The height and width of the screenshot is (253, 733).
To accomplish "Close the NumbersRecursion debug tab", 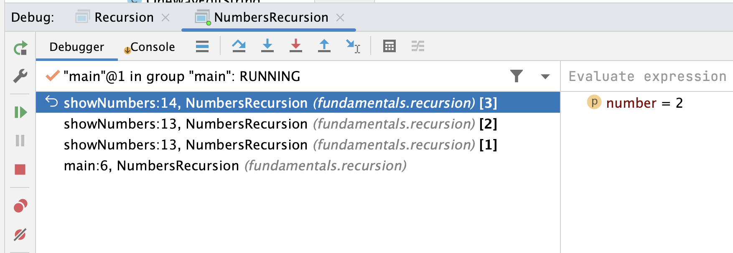I will pos(340,18).
